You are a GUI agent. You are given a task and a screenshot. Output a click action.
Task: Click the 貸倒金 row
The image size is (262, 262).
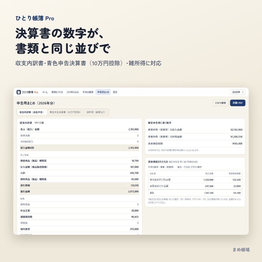(x=79, y=223)
